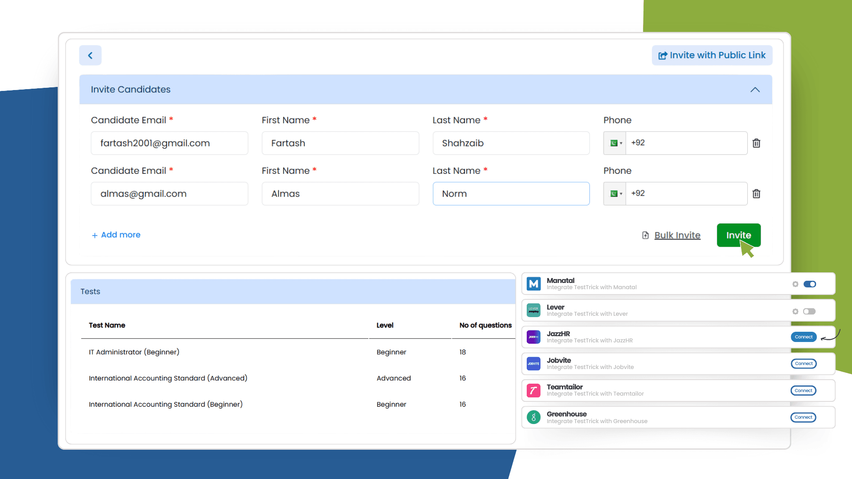Click the Add more link
The image size is (852, 479).
[x=115, y=235]
